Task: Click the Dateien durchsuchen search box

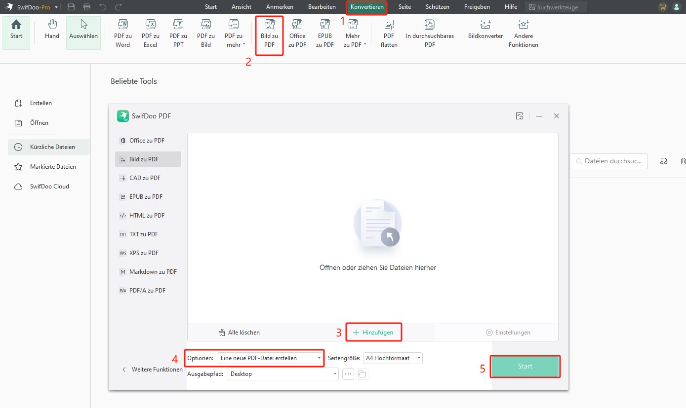Action: [608, 161]
